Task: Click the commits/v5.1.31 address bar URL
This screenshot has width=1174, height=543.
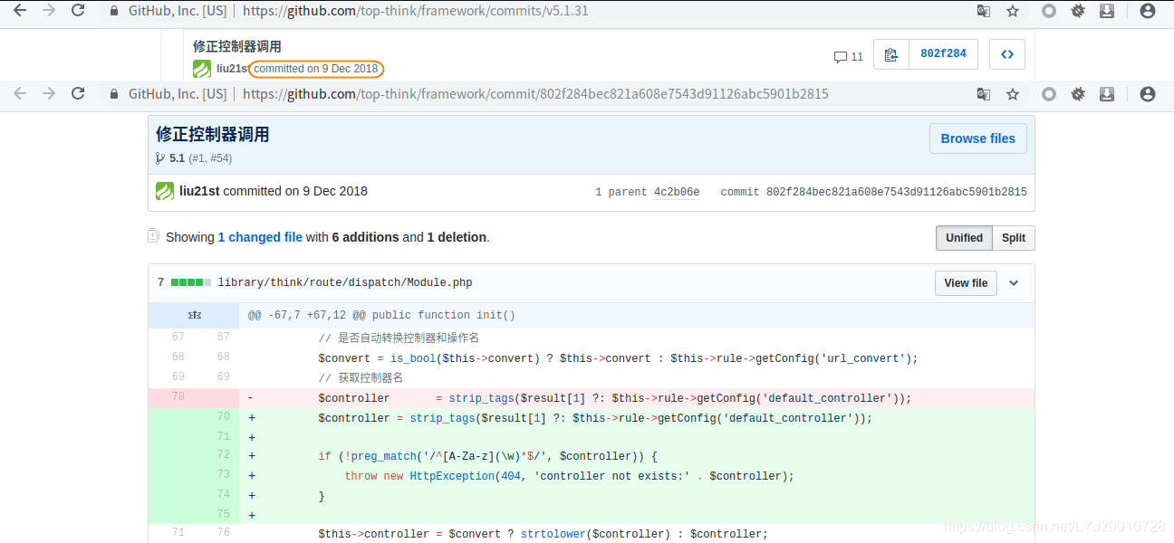Action: point(415,12)
